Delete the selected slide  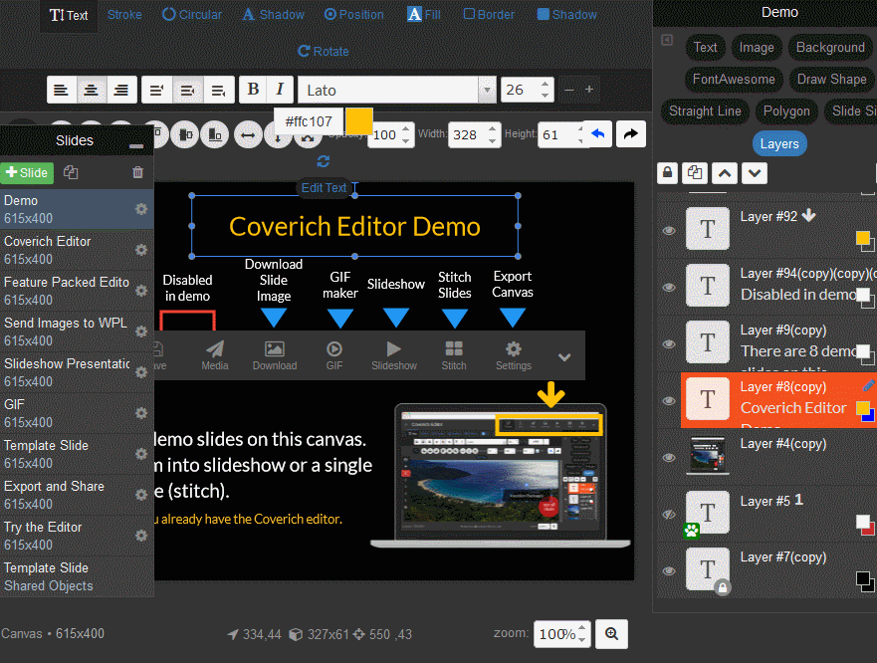(x=137, y=172)
